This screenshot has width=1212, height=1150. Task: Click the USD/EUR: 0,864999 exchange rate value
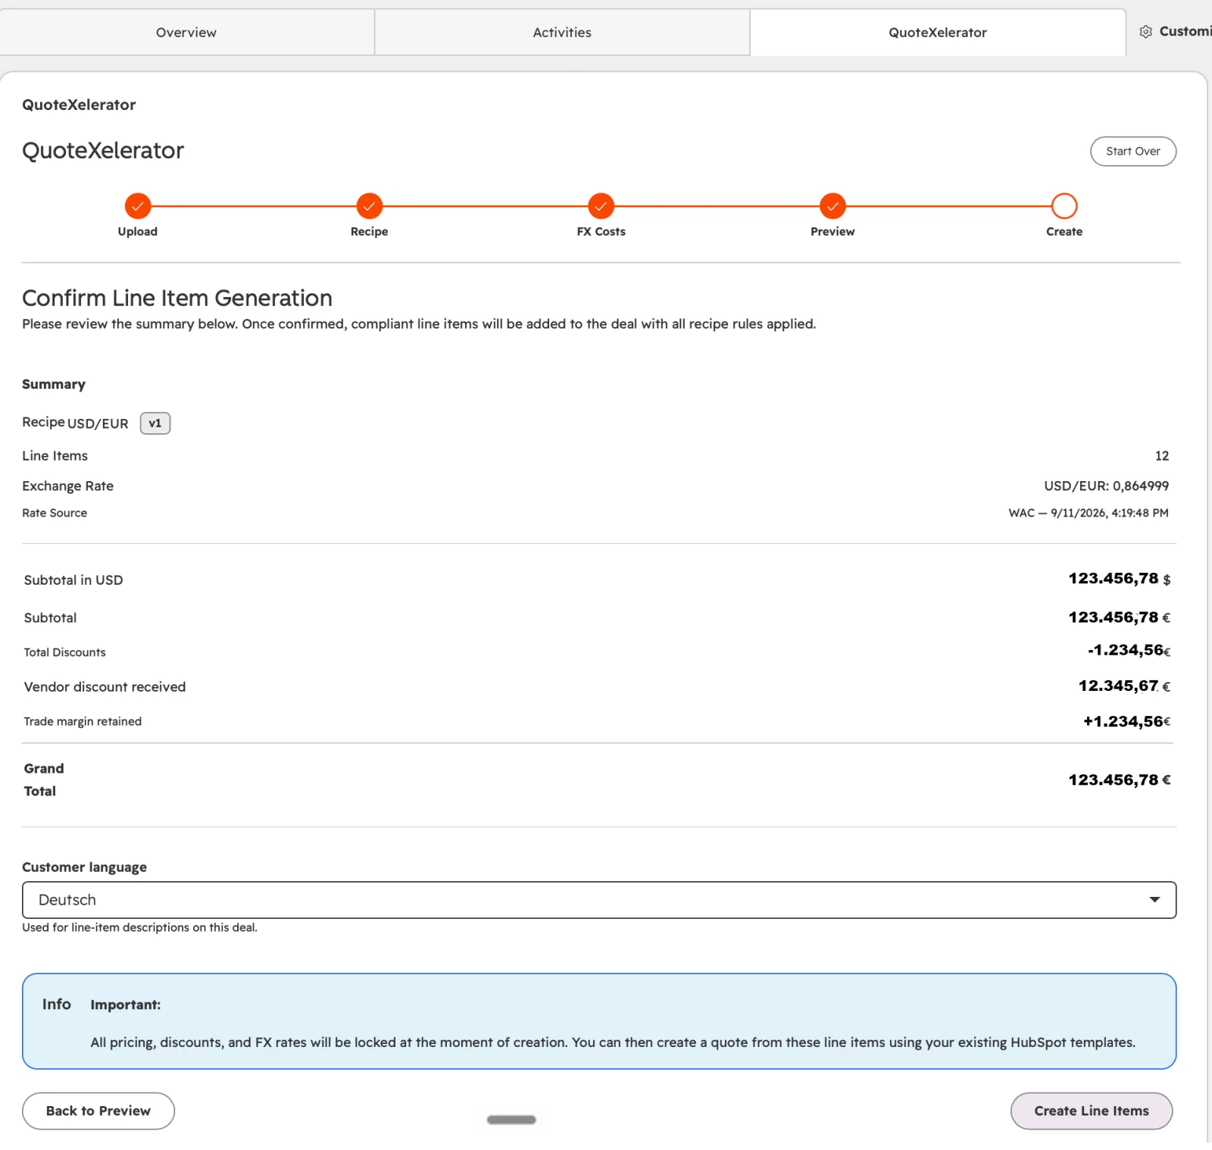pos(1106,486)
